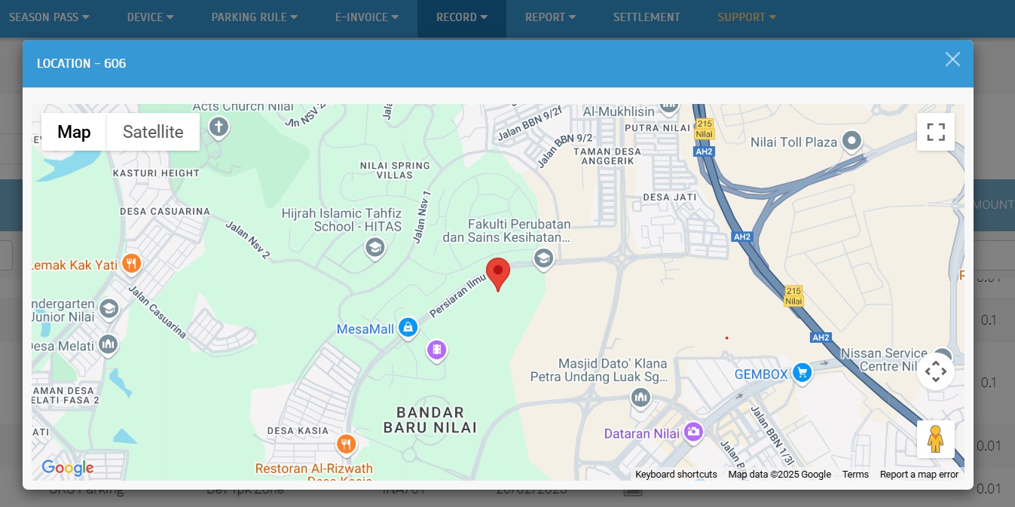The height and width of the screenshot is (507, 1015).
Task: Click the MesaMall shopping marker
Action: tap(408, 327)
